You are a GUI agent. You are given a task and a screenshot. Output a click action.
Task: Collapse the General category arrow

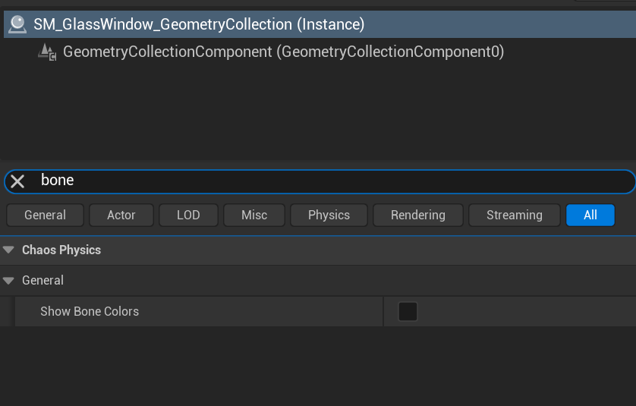click(8, 280)
